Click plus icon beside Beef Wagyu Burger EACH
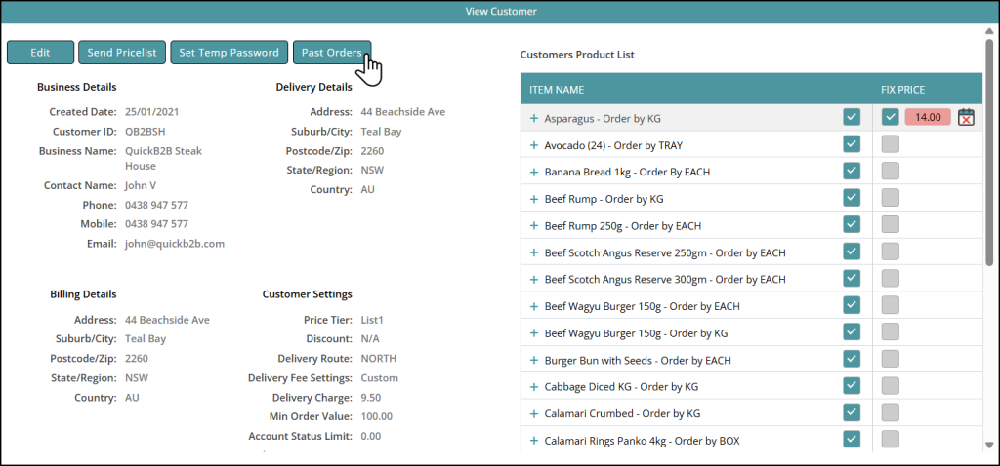 [533, 306]
